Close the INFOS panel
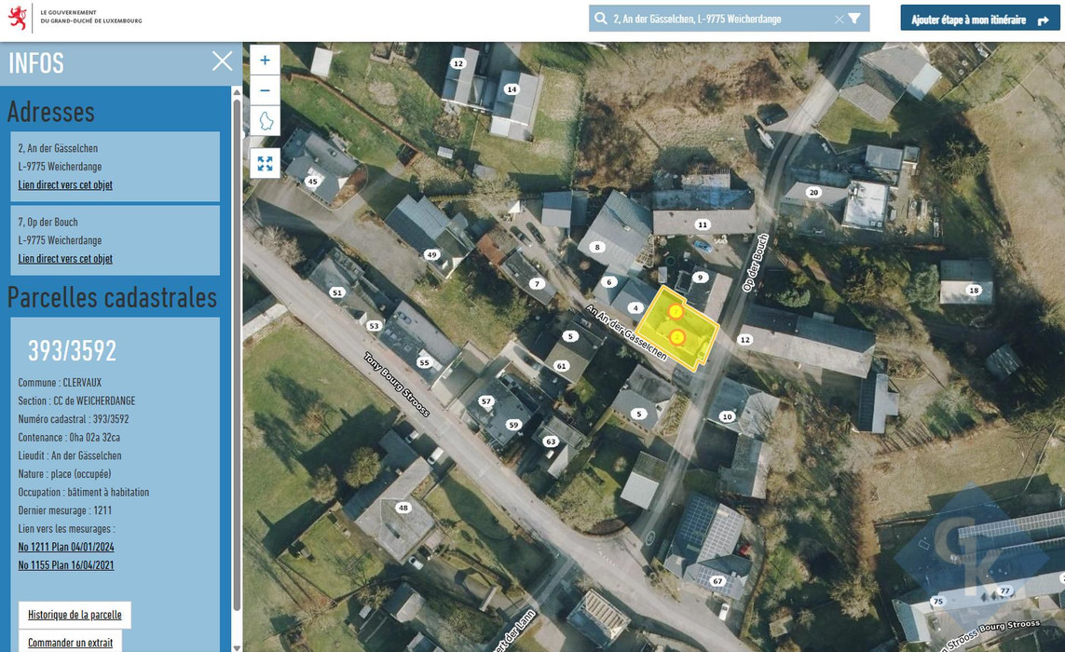Viewport: 1065px width, 652px height. click(222, 61)
